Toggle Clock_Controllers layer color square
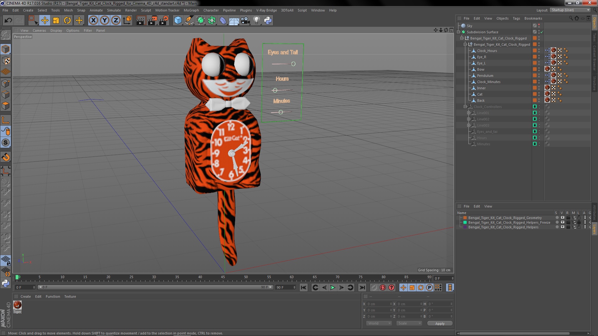The height and width of the screenshot is (336, 598). [535, 107]
